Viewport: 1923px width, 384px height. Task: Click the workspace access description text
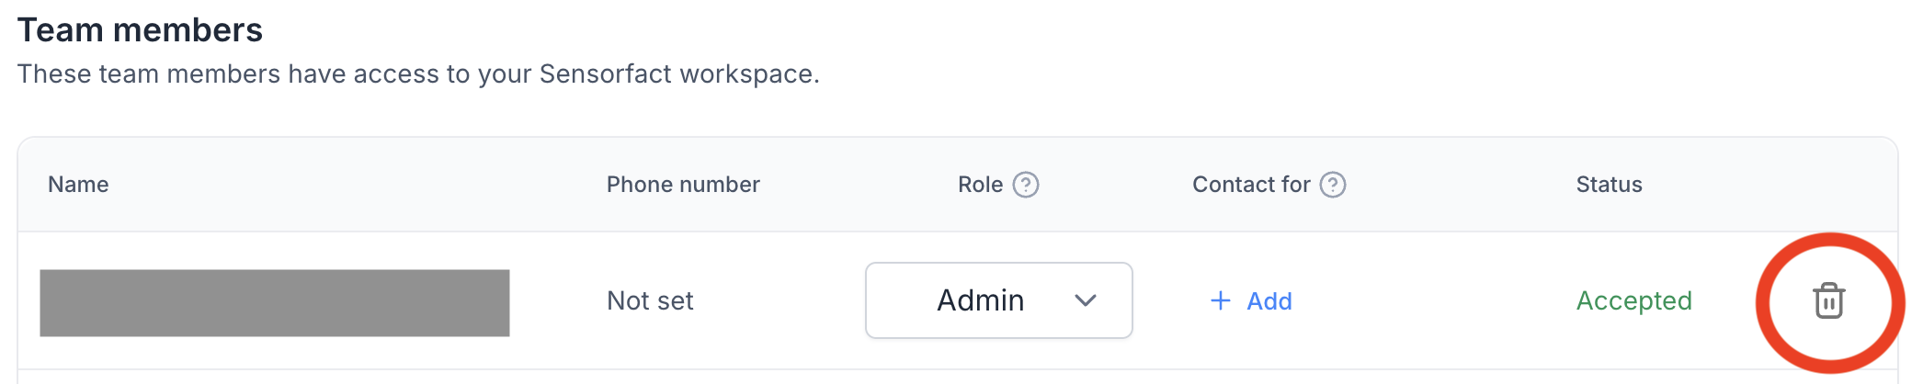[x=418, y=73]
